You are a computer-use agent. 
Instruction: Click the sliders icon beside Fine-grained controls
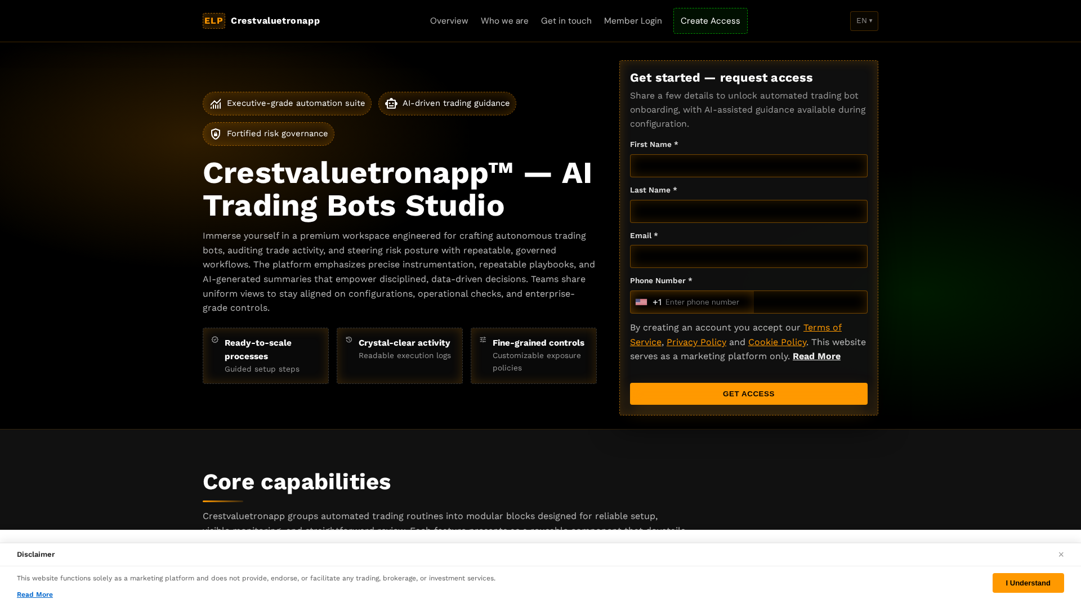pos(483,339)
